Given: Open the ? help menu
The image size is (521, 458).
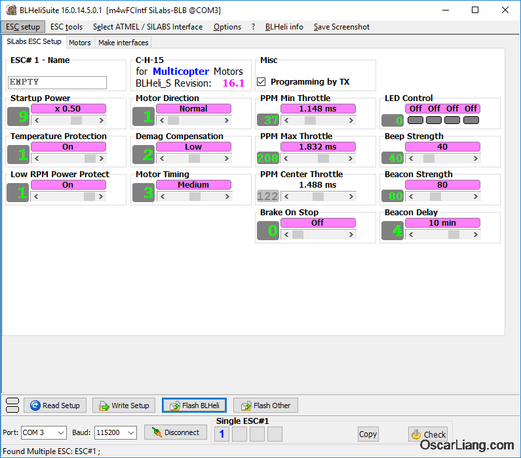Looking at the screenshot, I should coord(253,27).
